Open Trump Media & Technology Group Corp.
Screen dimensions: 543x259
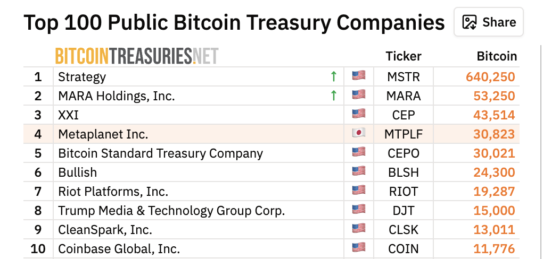pyautogui.click(x=171, y=211)
